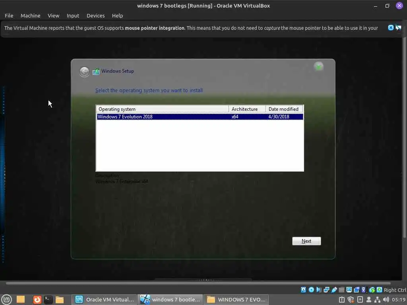This screenshot has height=305, width=407.
Task: Restore down the VirtualBox window
Action: click(x=387, y=6)
